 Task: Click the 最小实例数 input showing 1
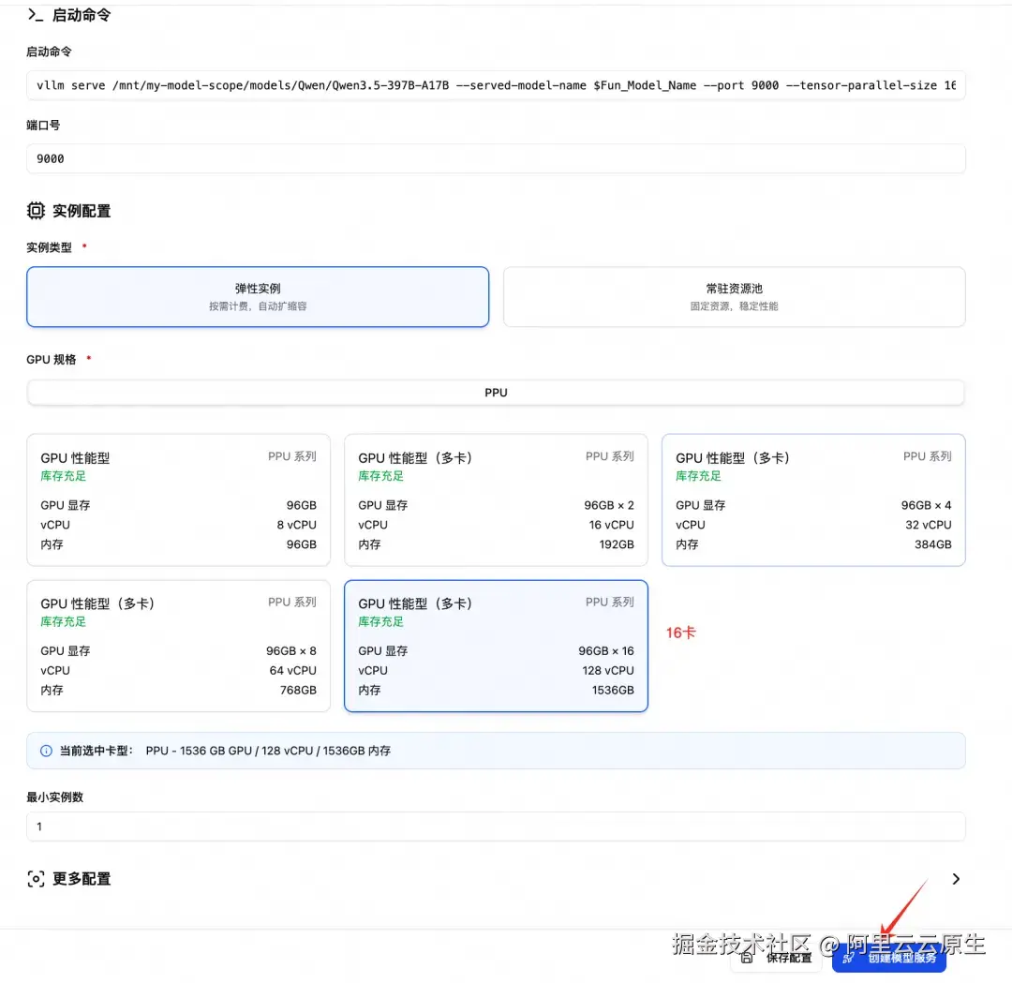[x=496, y=827]
